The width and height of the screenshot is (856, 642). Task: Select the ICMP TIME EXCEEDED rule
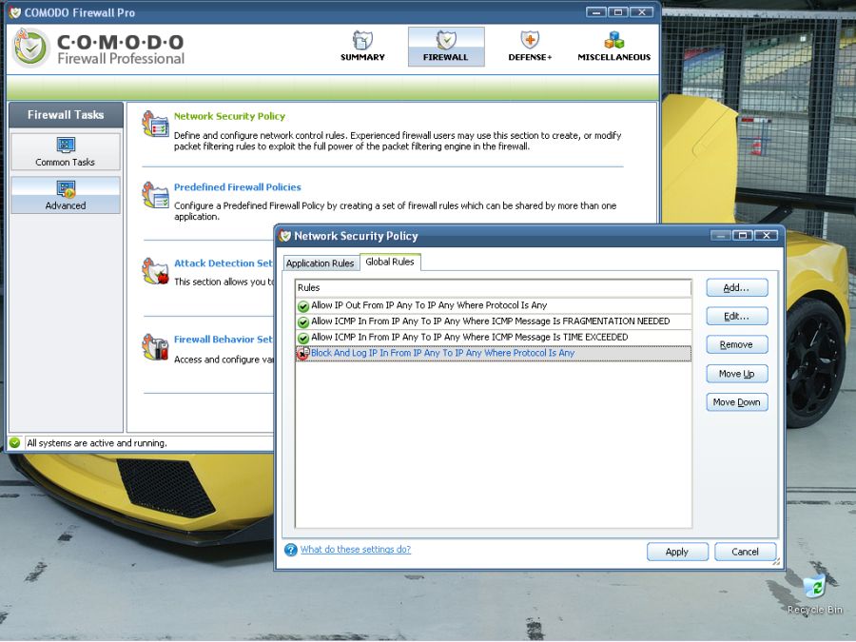click(493, 338)
